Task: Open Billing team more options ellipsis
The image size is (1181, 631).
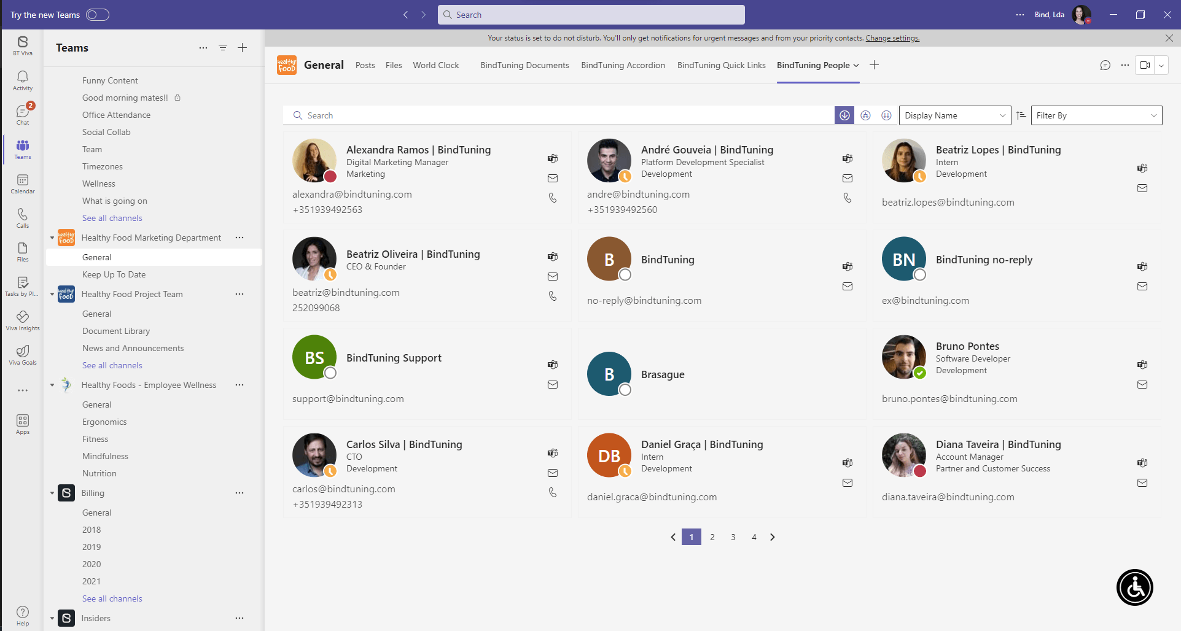Action: pos(240,493)
